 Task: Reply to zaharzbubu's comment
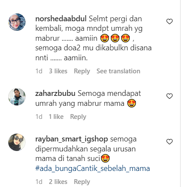(78, 117)
